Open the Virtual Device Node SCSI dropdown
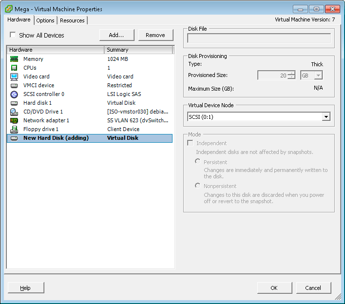The height and width of the screenshot is (304, 345). (x=326, y=117)
